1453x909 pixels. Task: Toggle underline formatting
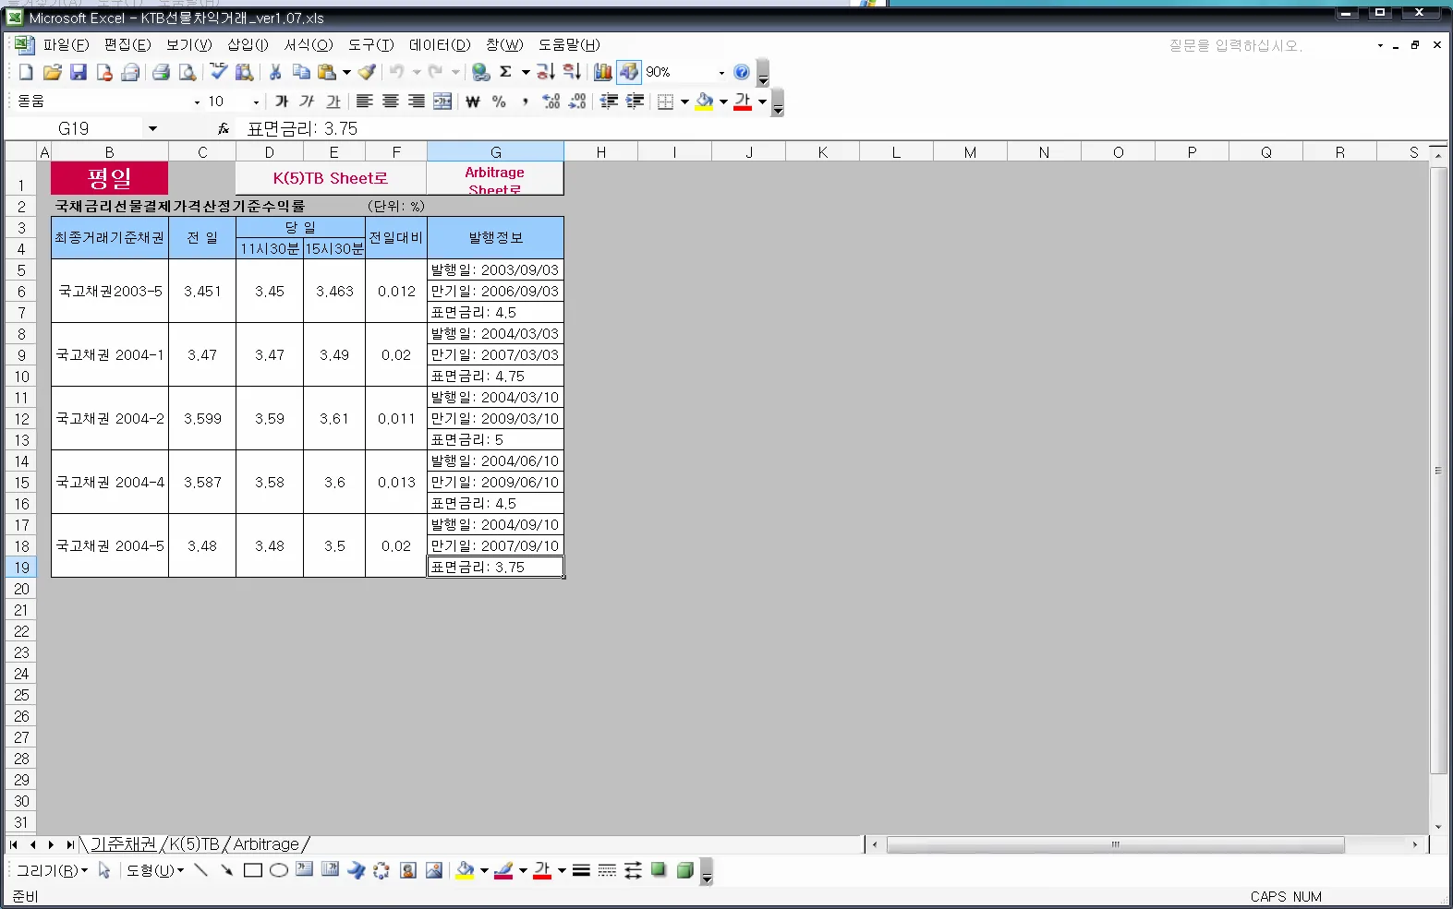pyautogui.click(x=333, y=102)
